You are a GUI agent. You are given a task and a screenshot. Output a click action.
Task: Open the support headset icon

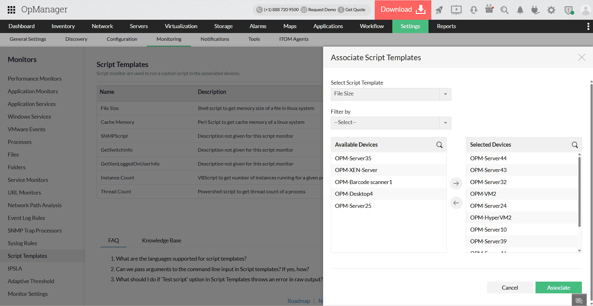coord(473,10)
